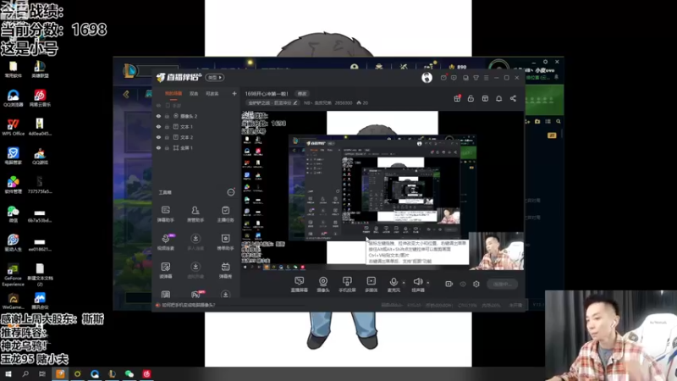Open stream settings gear icon

click(x=476, y=284)
